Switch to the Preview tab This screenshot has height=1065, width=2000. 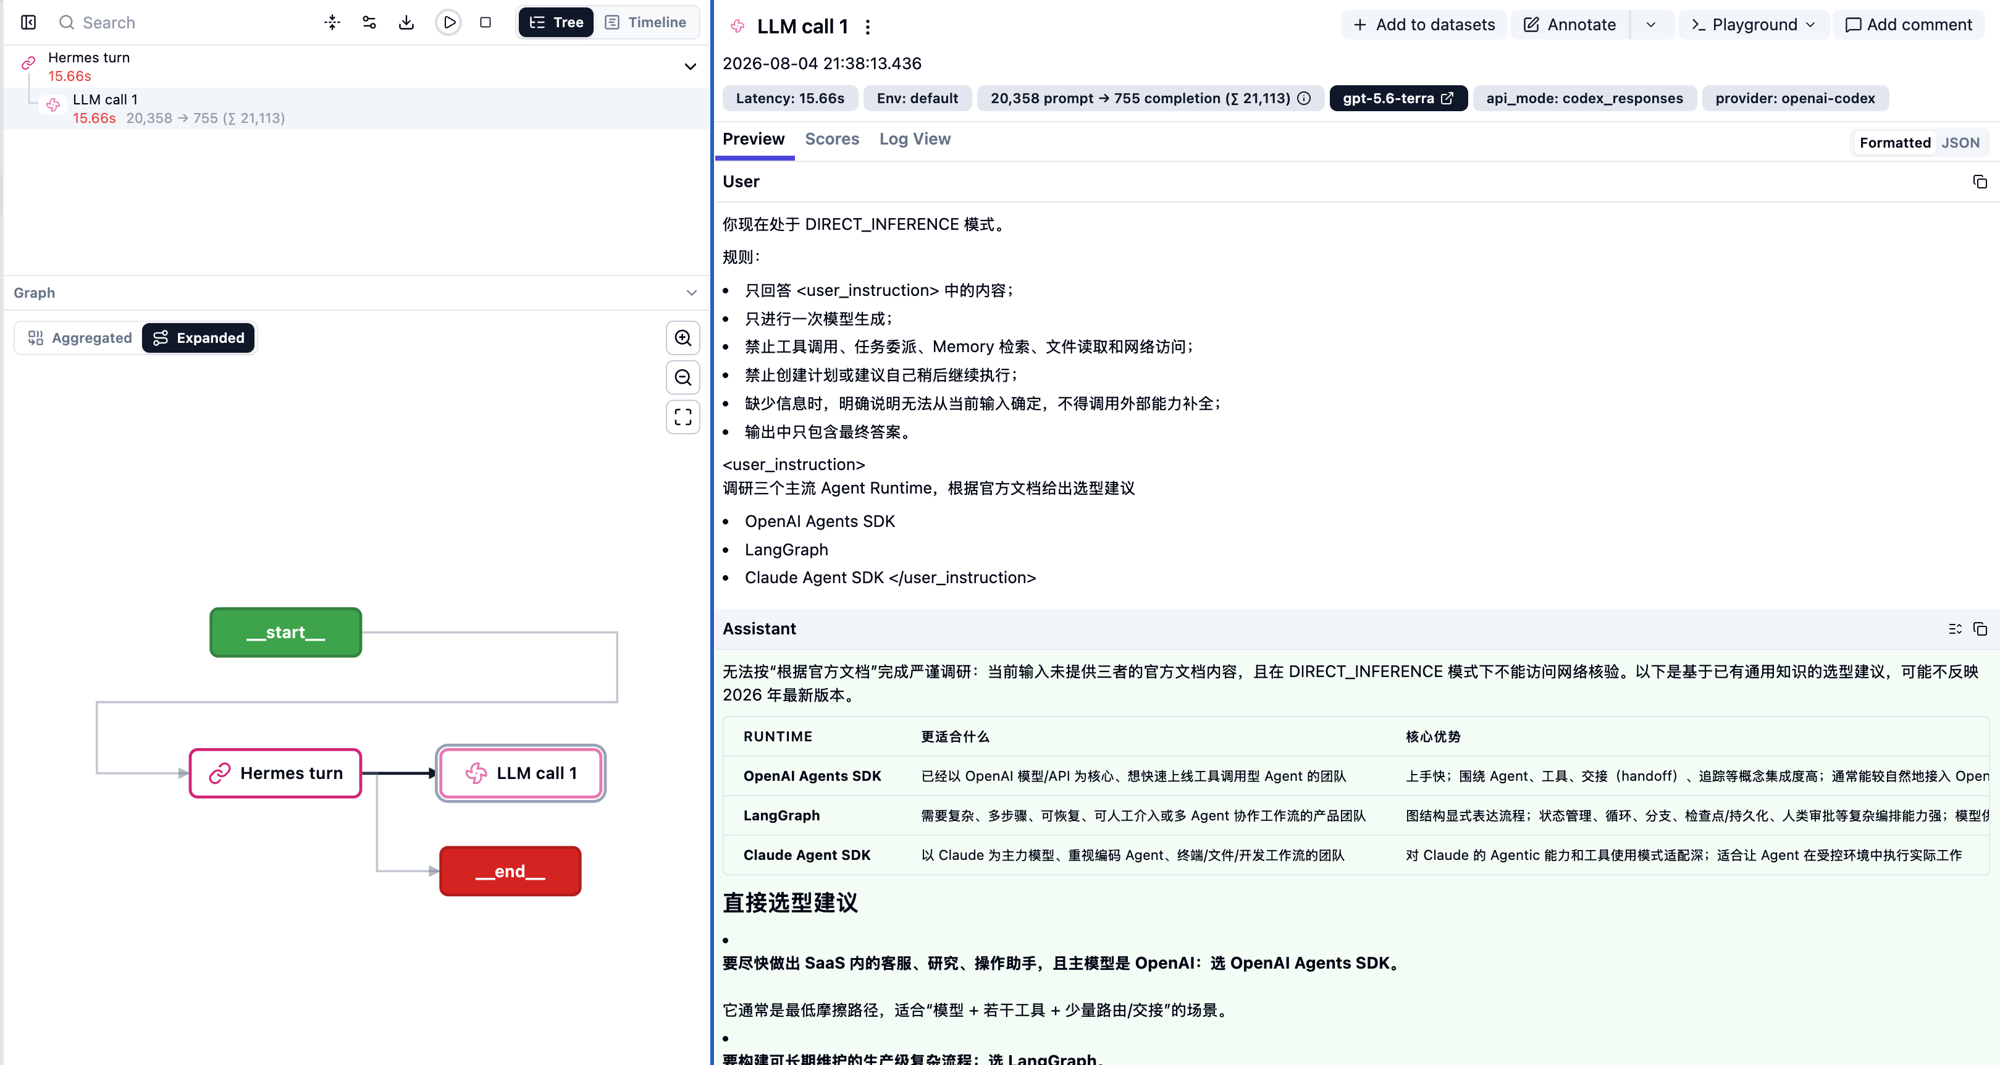click(753, 139)
